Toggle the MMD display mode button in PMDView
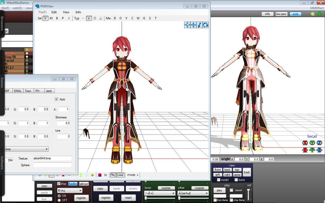 click(113, 175)
